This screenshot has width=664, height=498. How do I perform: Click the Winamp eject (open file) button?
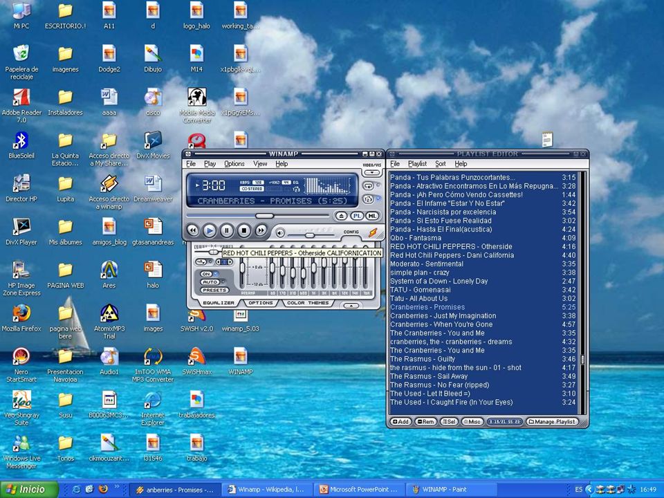[x=341, y=216]
